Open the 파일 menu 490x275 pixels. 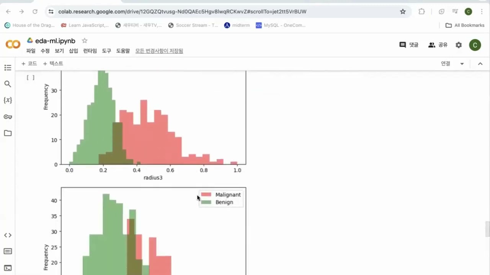point(31,51)
